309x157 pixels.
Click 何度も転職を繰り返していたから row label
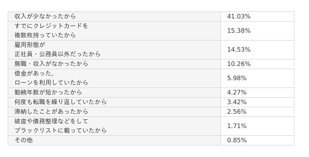tap(61, 102)
